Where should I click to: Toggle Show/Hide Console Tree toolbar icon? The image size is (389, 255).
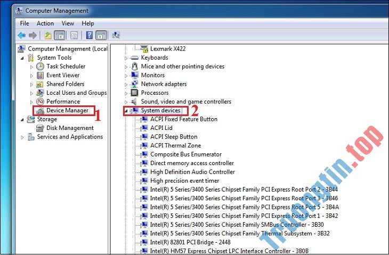(60, 35)
